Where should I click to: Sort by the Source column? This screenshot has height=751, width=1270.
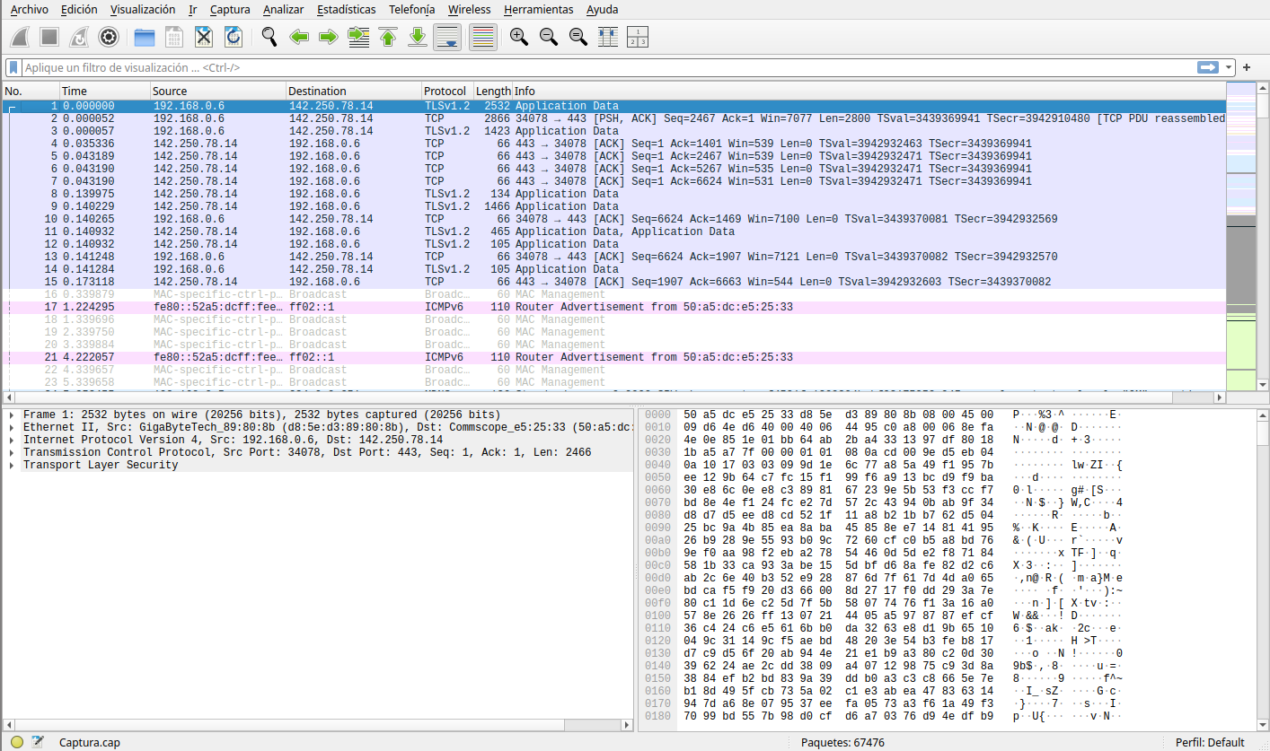(218, 91)
